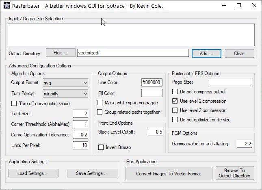Maximize the Rasterbater window
The height and width of the screenshot is (190, 262).
[x=239, y=6]
